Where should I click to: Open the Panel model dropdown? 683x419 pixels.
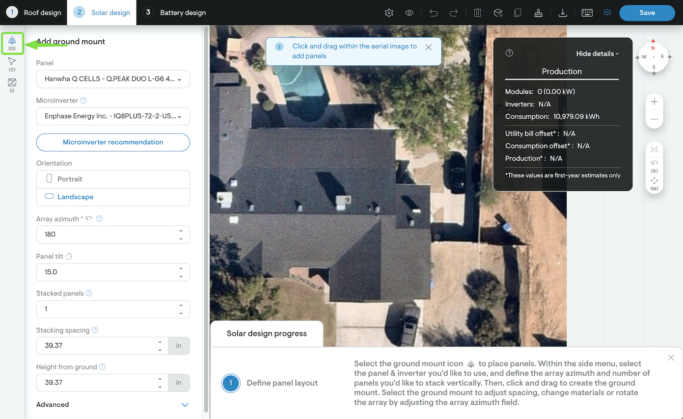pos(113,79)
